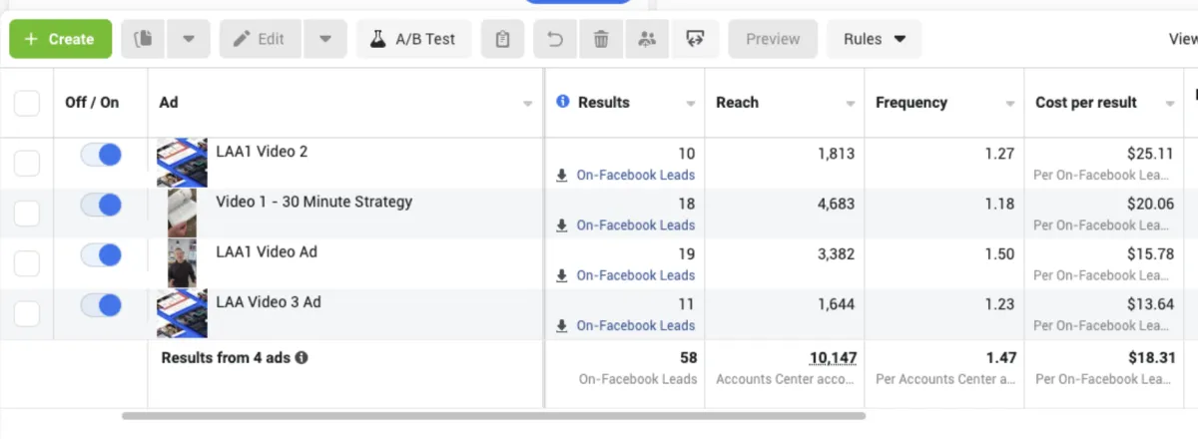
Task: Click the clipboard icon in the toolbar
Action: tap(502, 39)
